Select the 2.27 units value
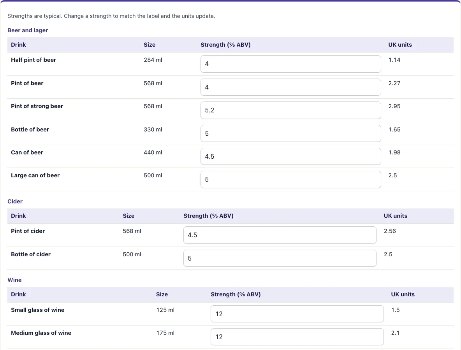This screenshot has height=350, width=461. pos(394,83)
